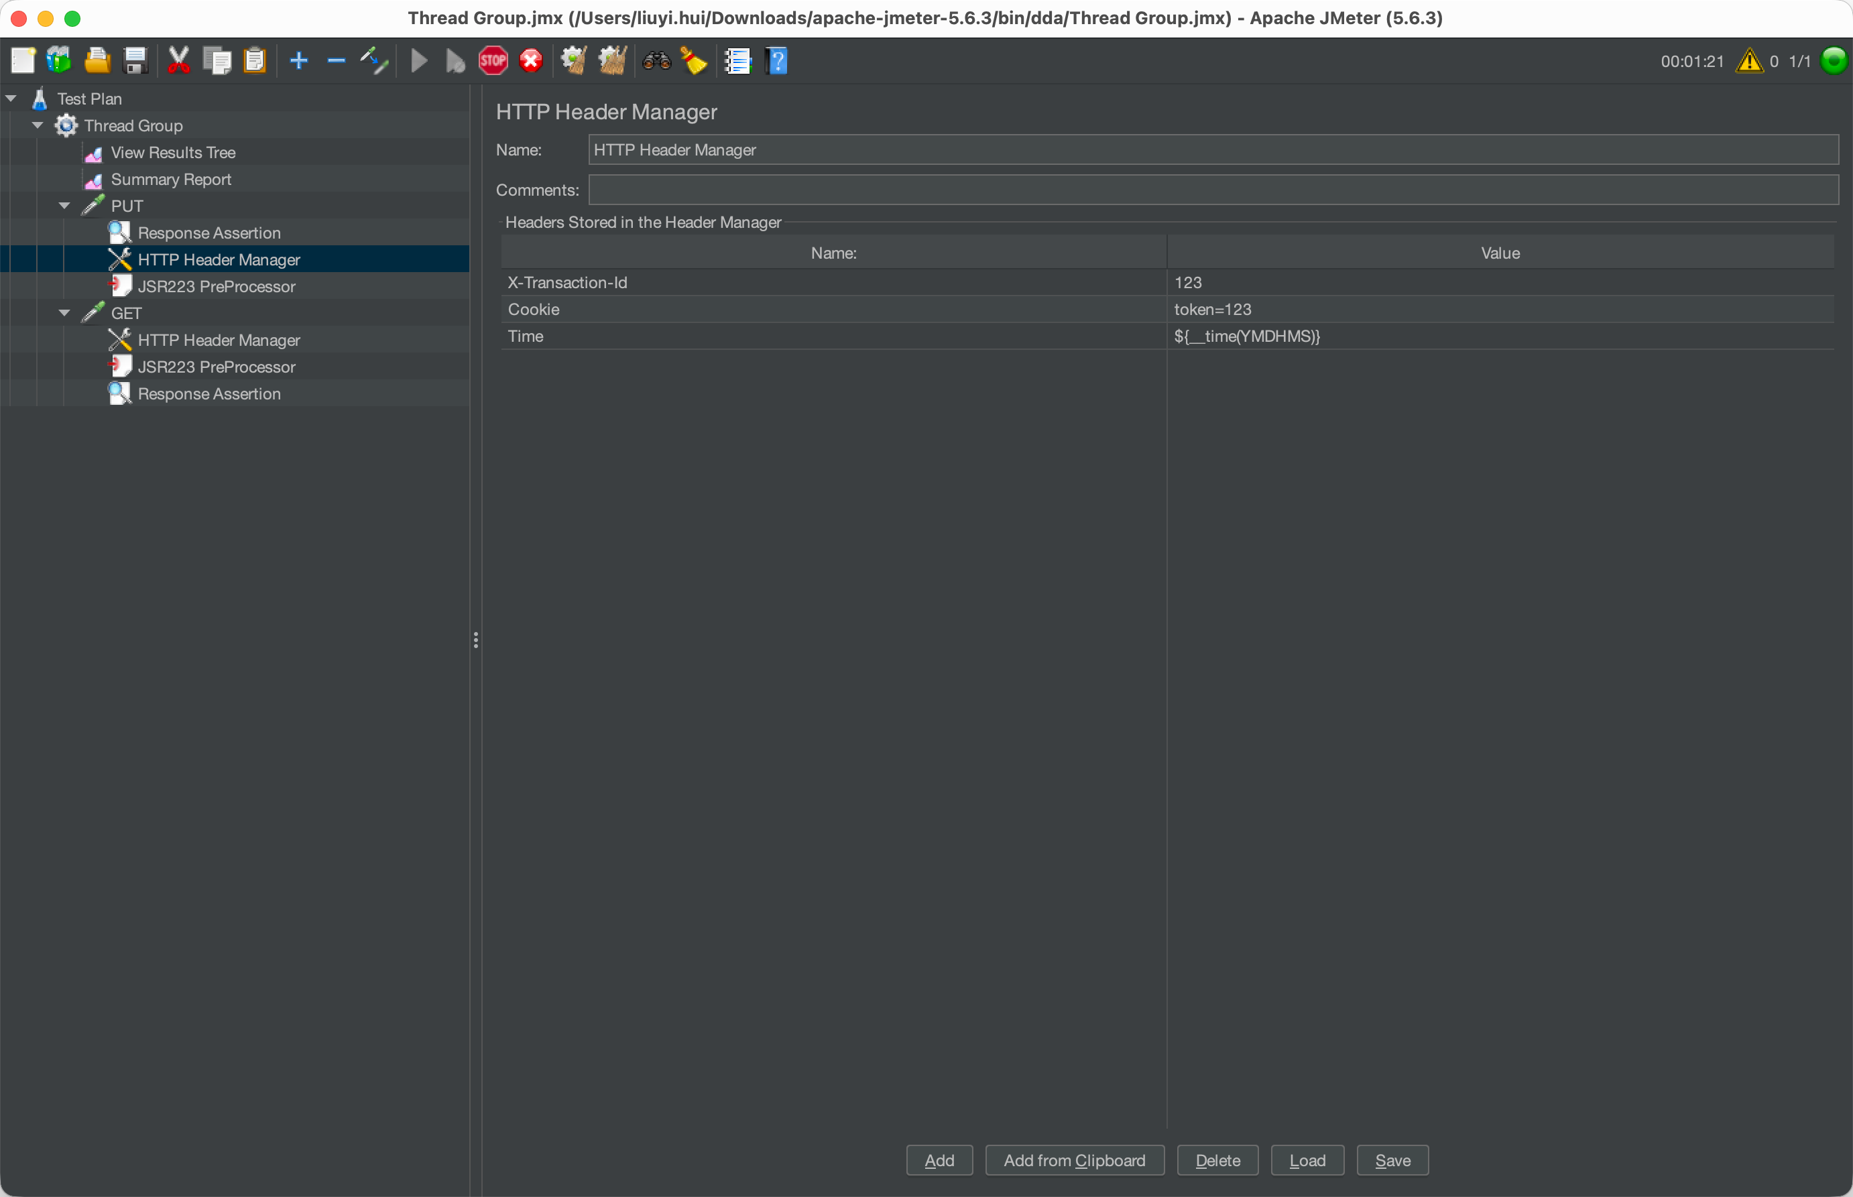Viewport: 1853px width, 1197px height.
Task: Click the red STOP test icon
Action: pyautogui.click(x=493, y=60)
